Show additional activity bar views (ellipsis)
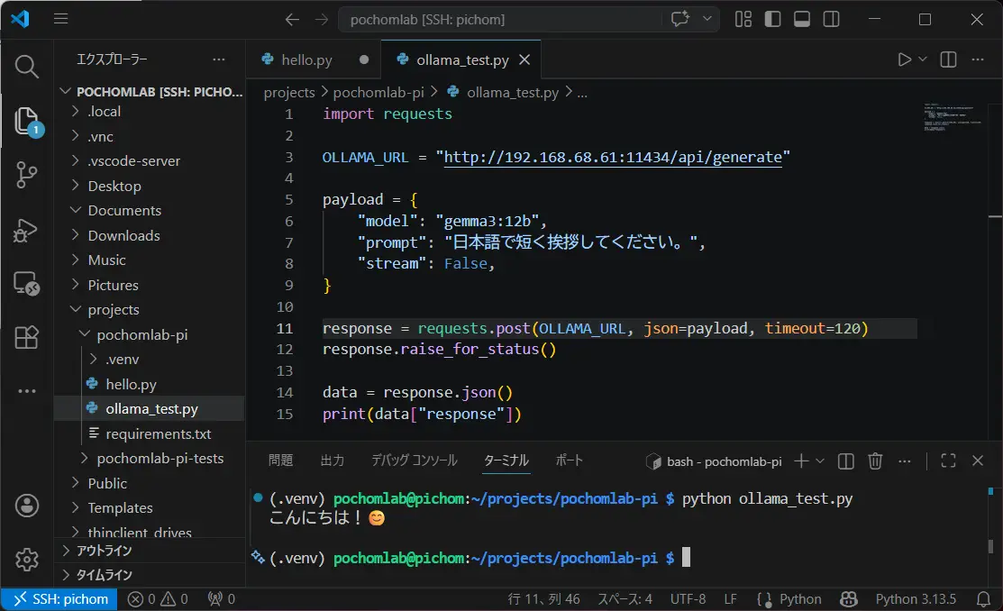Image resolution: width=1003 pixels, height=611 pixels. tap(26, 390)
